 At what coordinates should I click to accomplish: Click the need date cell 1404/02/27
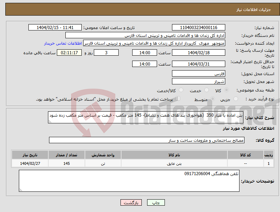(x=30, y=163)
